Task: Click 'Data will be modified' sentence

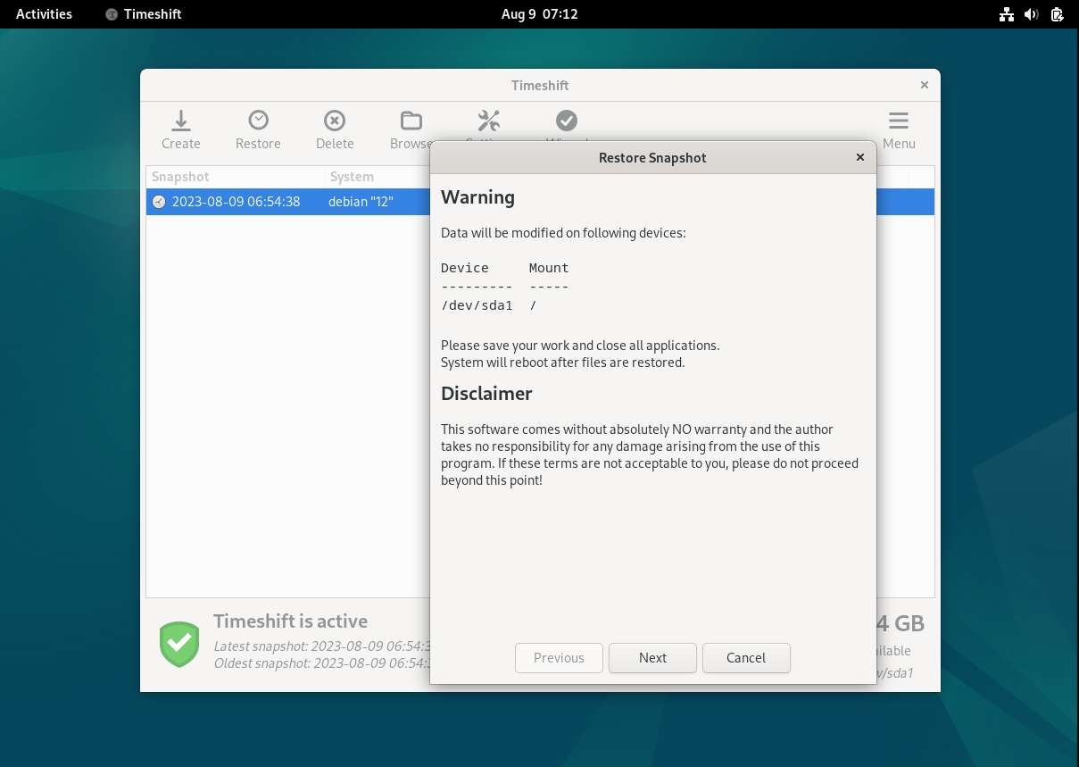Action: point(563,233)
